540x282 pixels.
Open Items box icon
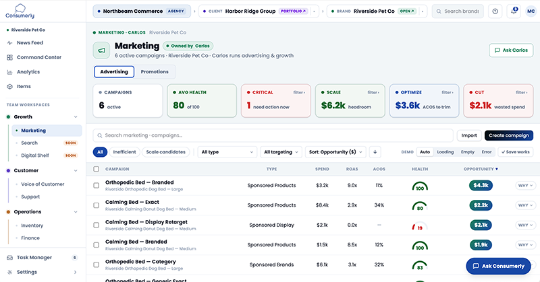pos(9,87)
